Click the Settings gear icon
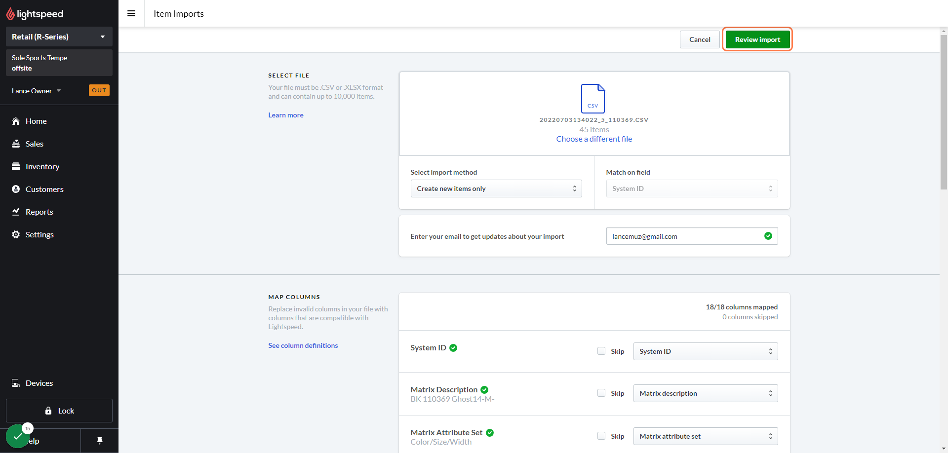The width and height of the screenshot is (948, 453). (16, 234)
